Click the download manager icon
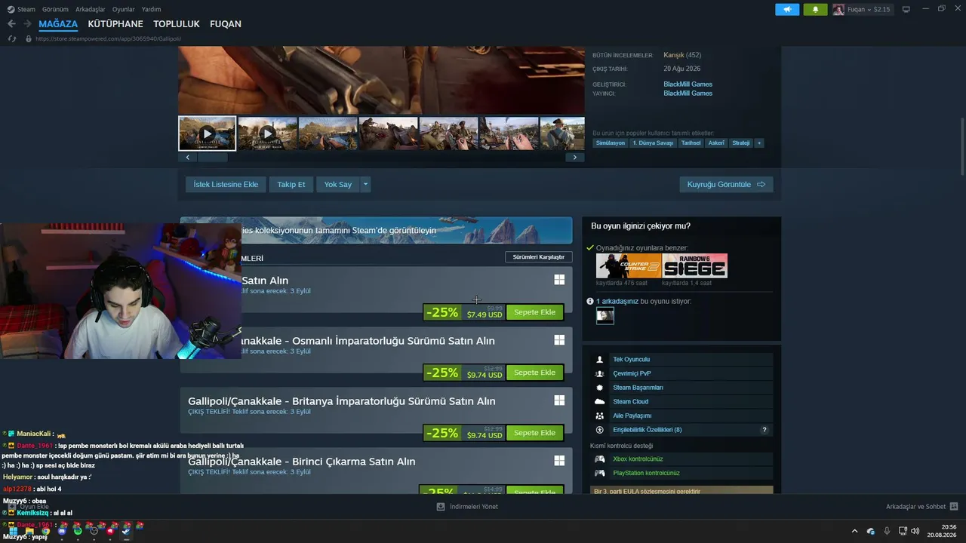 pyautogui.click(x=441, y=507)
